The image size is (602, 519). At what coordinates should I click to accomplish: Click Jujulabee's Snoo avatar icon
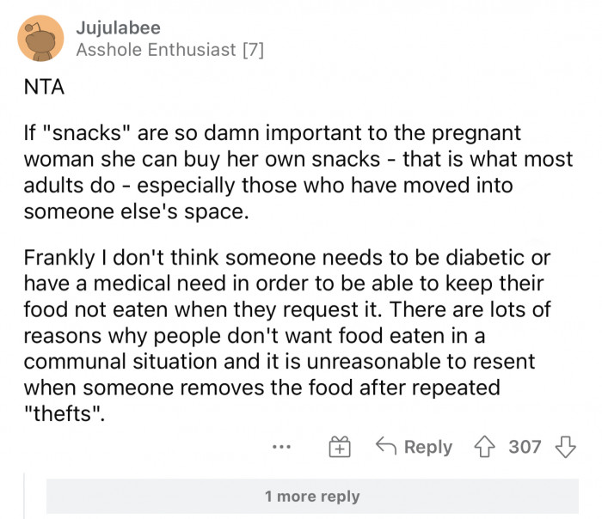tap(40, 39)
